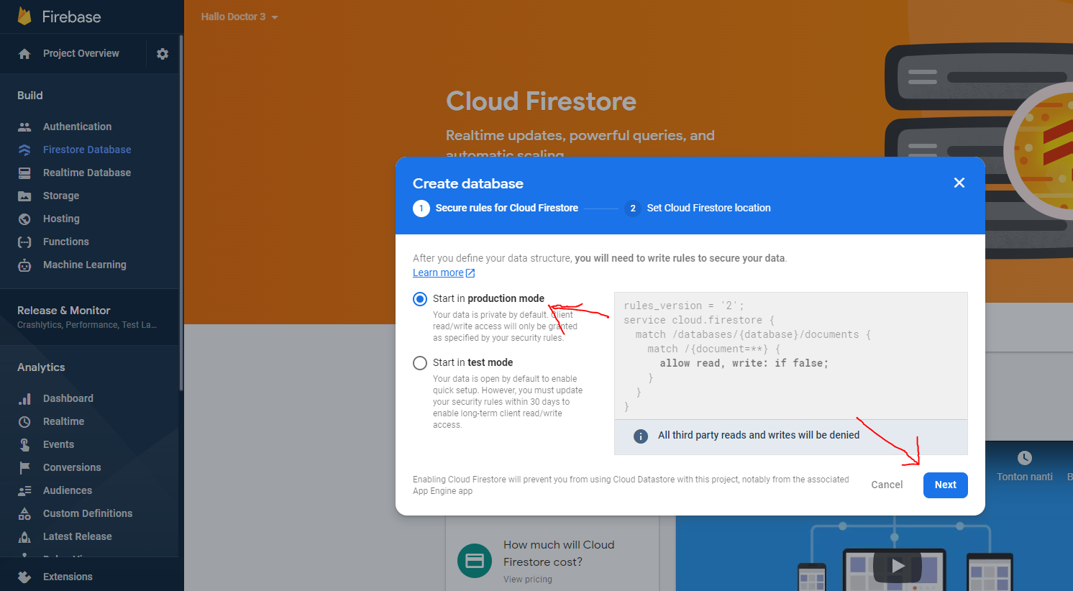Screen dimensions: 1073x591
Task: Click the Authentication people icon
Action: pyautogui.click(x=24, y=127)
